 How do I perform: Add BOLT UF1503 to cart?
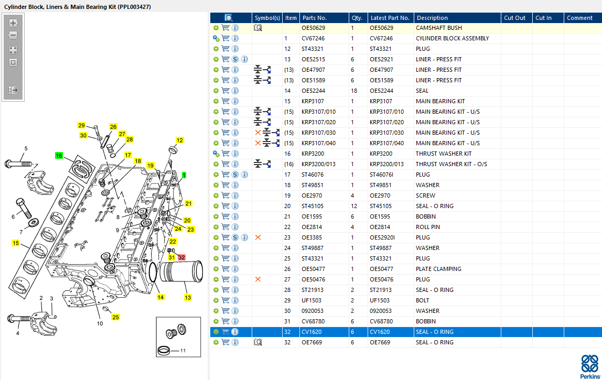pyautogui.click(x=225, y=300)
